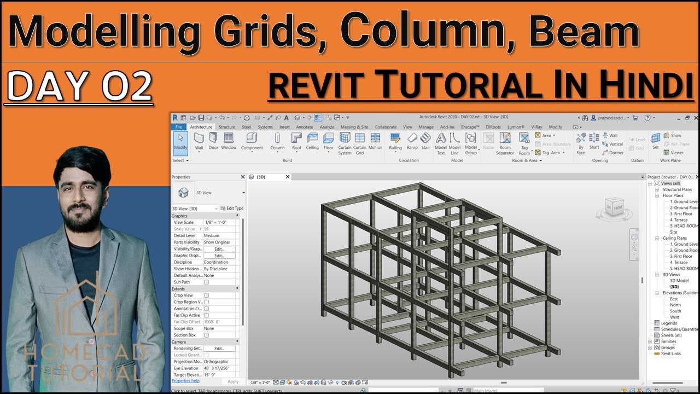Select the Floor tool
Screen dimensions: 700x394
pyautogui.click(x=328, y=141)
